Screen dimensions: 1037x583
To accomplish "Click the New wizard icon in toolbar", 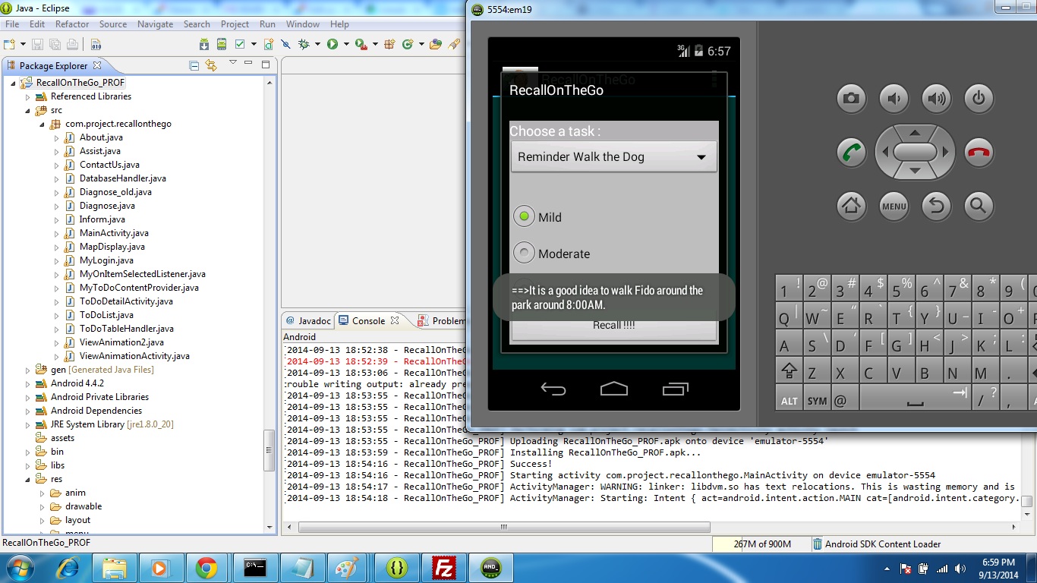I will (x=10, y=45).
